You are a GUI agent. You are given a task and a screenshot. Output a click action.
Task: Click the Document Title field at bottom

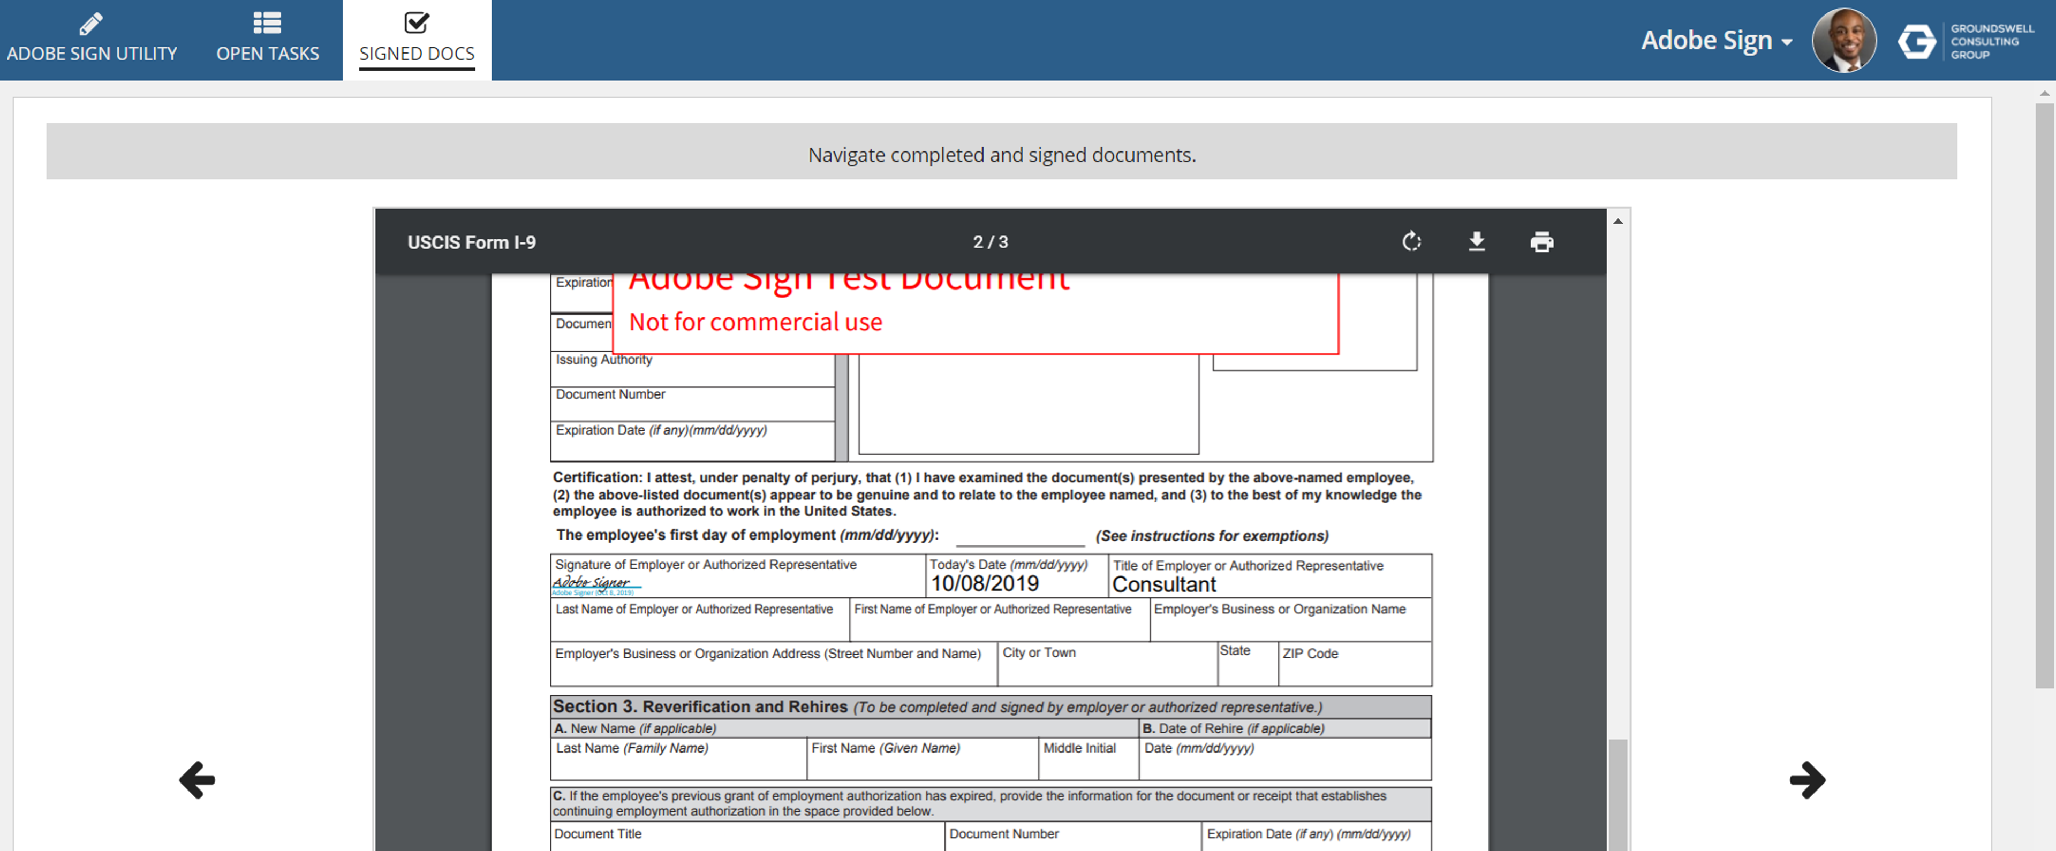click(x=747, y=837)
